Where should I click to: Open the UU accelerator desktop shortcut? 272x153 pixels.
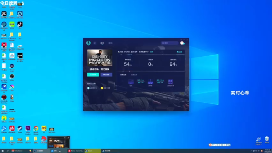[4, 24]
